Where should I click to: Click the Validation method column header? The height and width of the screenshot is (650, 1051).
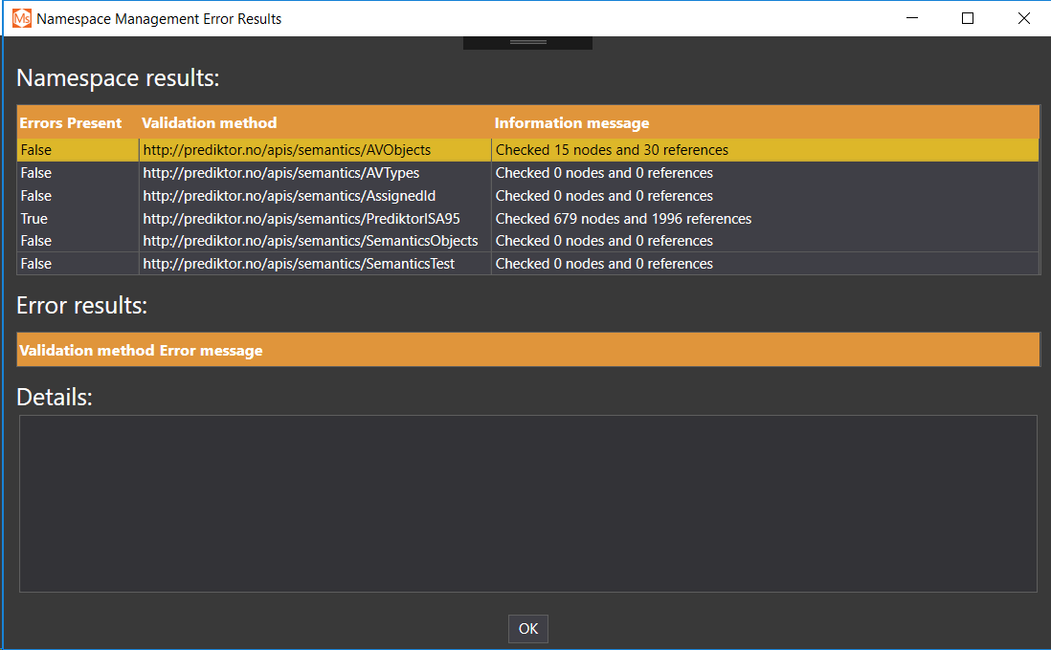tap(210, 123)
